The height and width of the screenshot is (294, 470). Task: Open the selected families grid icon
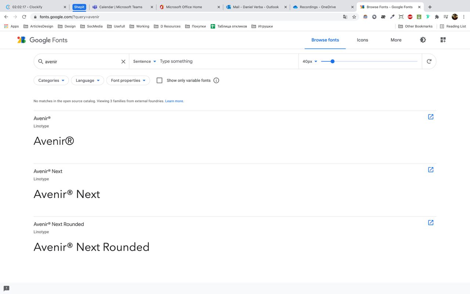click(x=443, y=40)
